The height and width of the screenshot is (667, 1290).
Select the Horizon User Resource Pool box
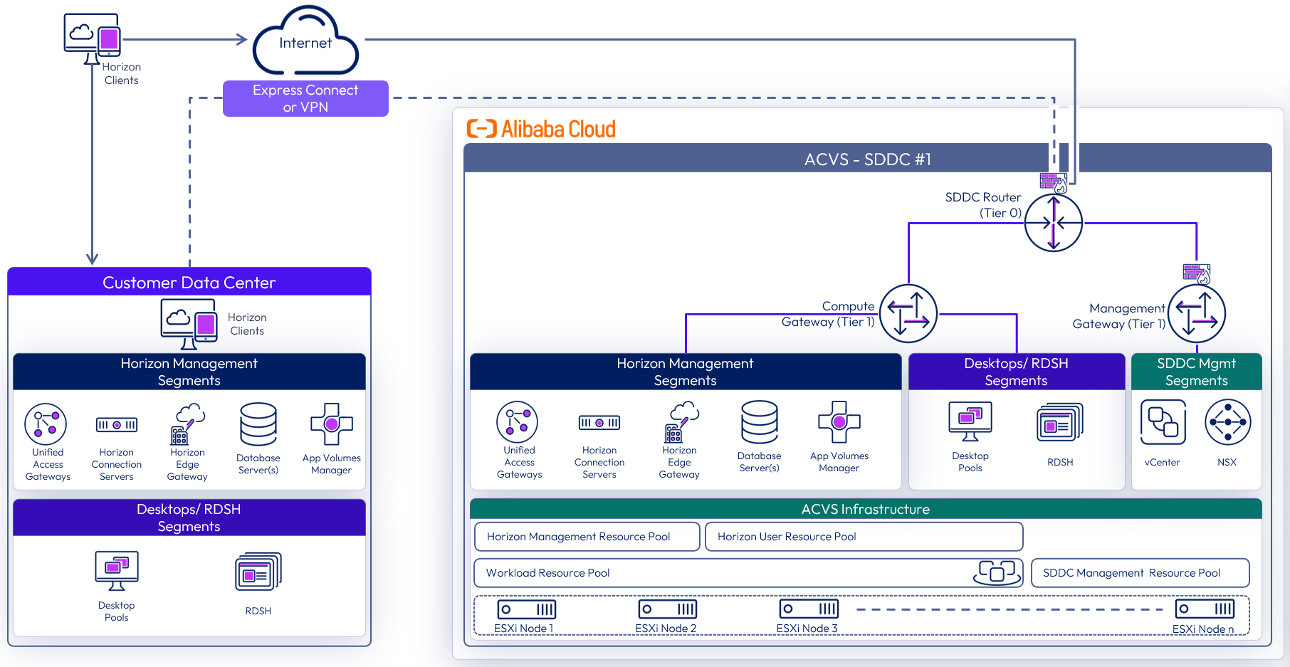click(863, 537)
